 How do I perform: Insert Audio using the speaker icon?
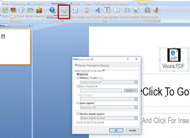(156, 10)
